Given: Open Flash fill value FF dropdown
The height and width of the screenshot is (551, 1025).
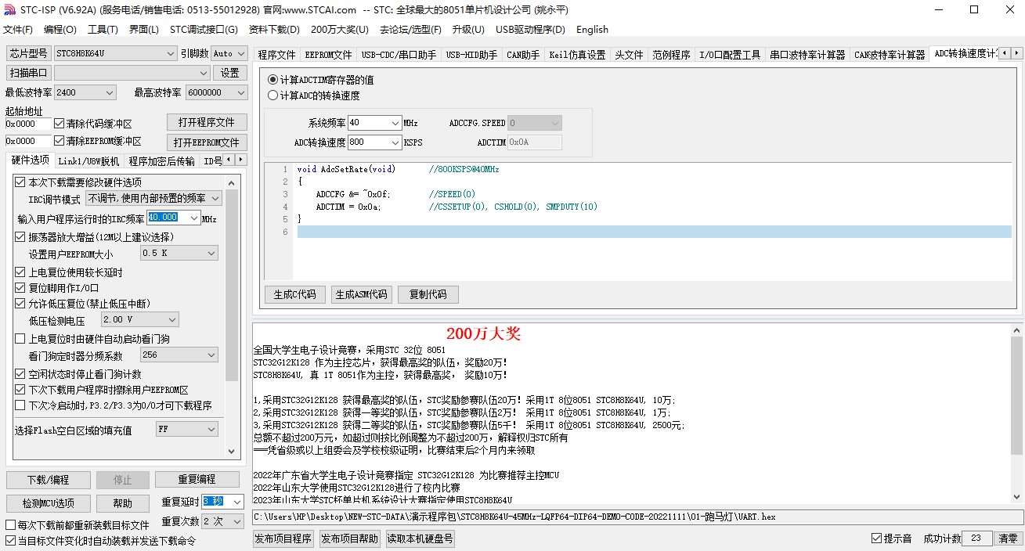Looking at the screenshot, I should click(186, 429).
